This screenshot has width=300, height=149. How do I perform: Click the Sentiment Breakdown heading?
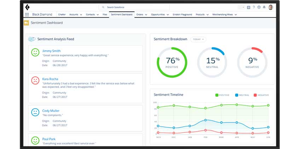coord(171,39)
